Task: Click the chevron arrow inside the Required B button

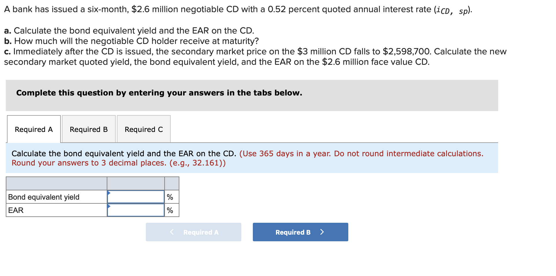Action: [x=323, y=232]
